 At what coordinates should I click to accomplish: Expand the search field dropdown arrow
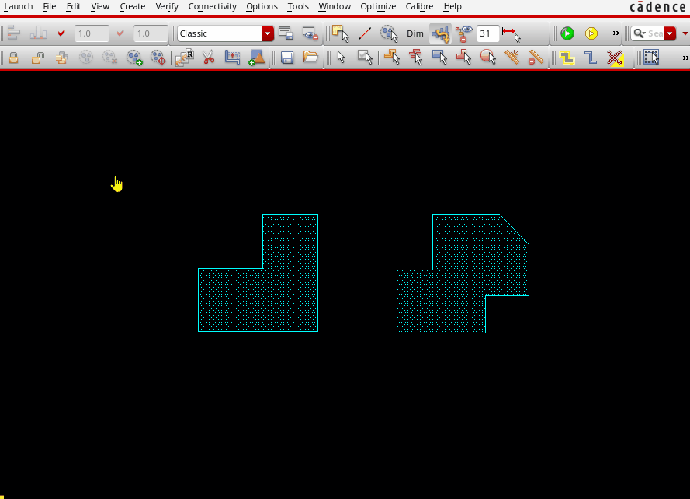tap(670, 33)
